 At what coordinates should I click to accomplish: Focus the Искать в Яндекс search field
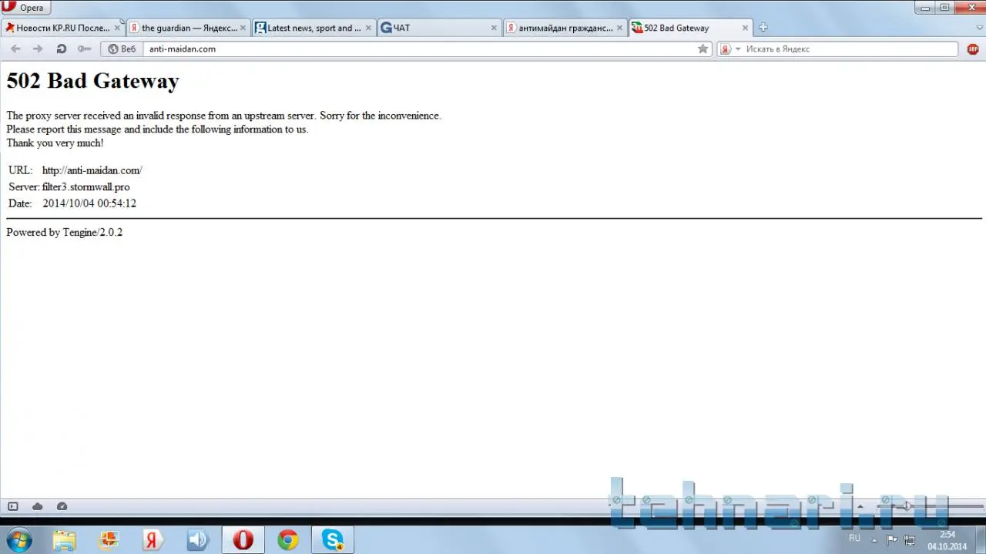click(851, 49)
